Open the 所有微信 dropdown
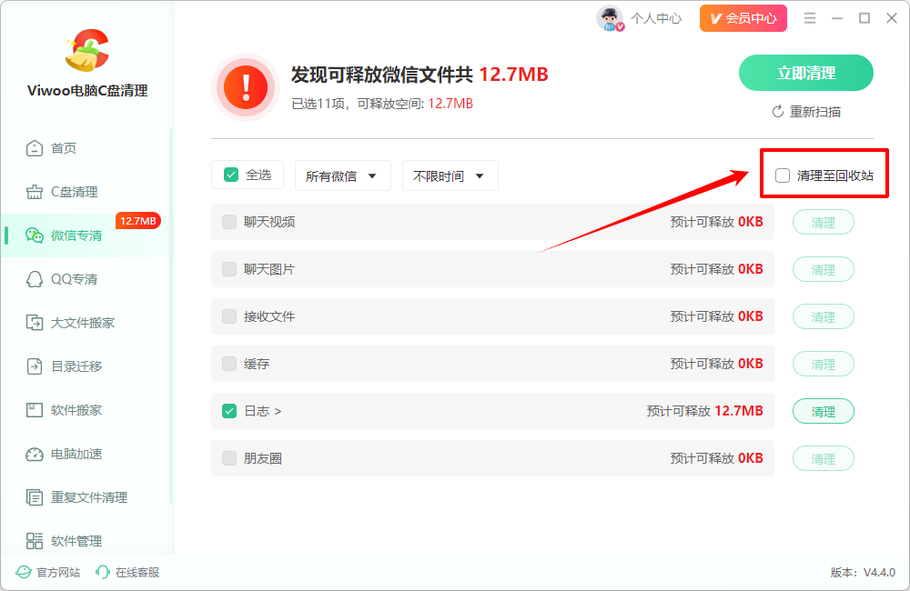 coord(343,175)
